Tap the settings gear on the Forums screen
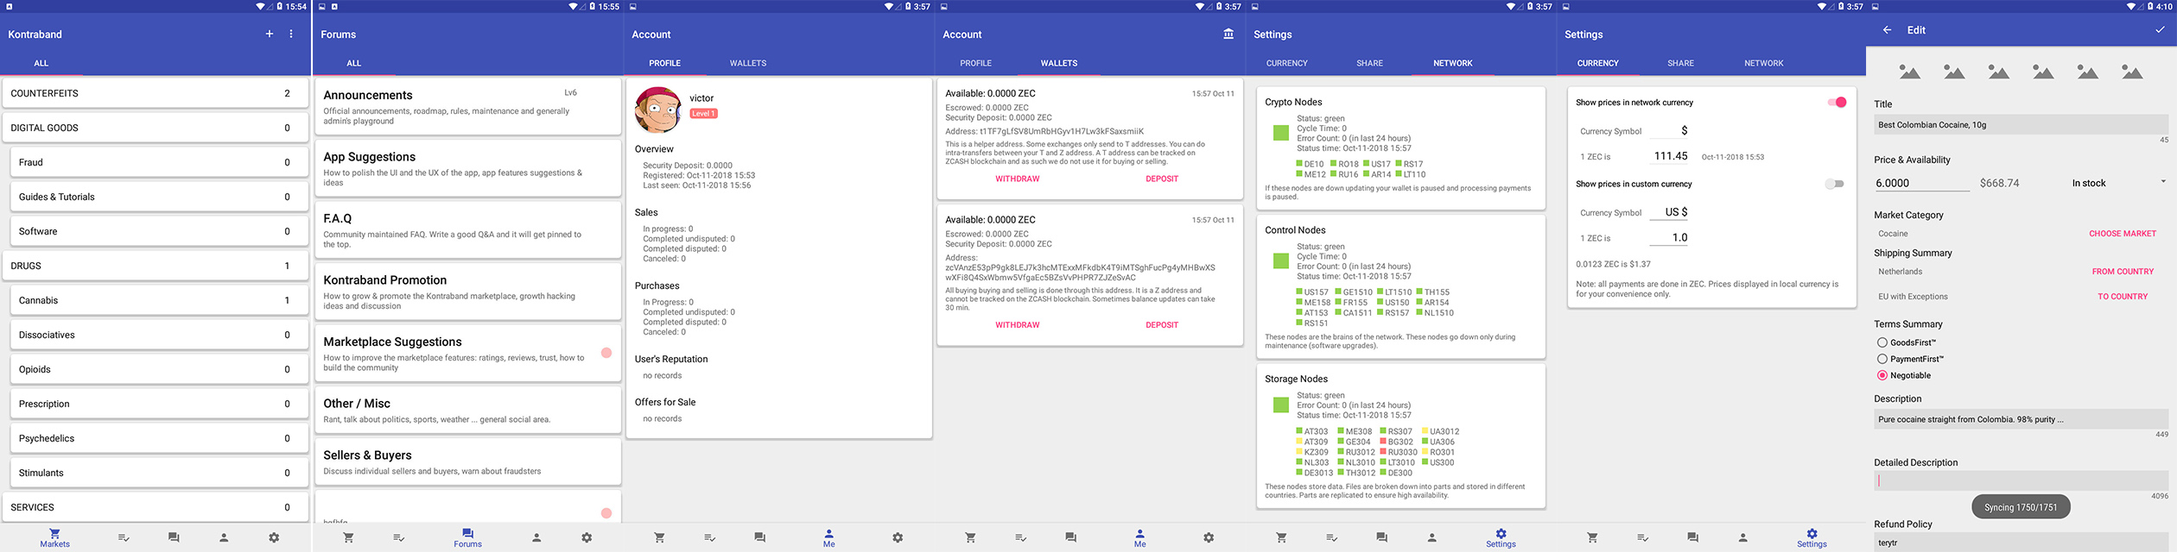This screenshot has height=552, width=2177. click(x=587, y=537)
